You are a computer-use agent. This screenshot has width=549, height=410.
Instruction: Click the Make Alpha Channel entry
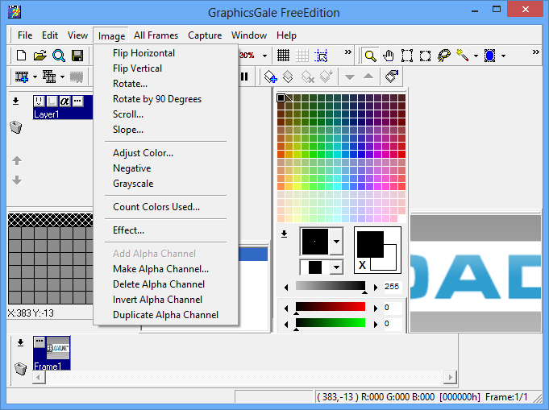pos(160,269)
